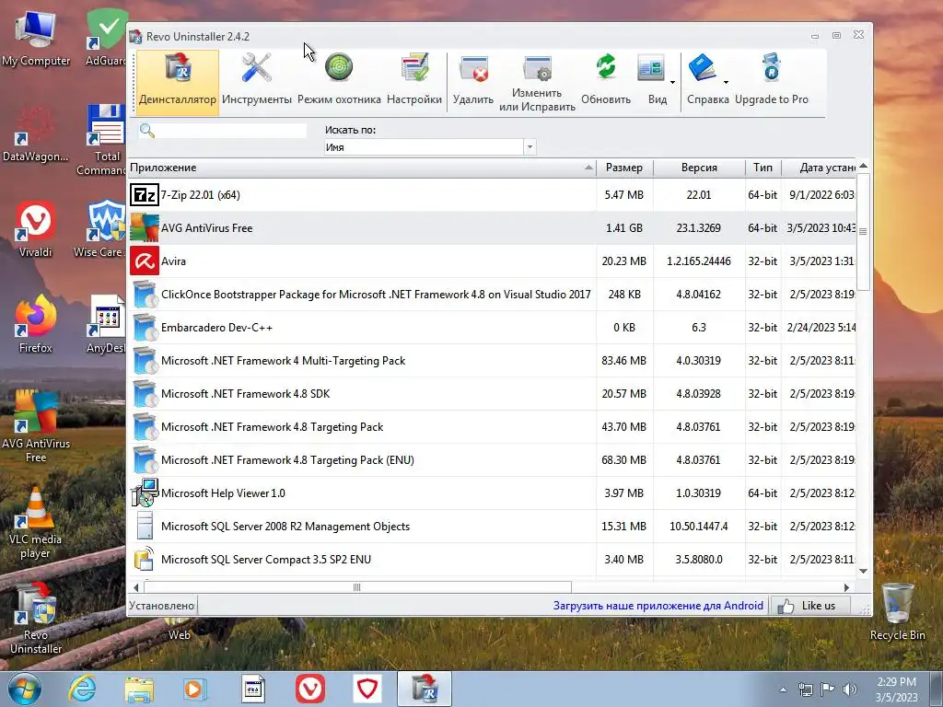943x707 pixels.
Task: Expand the Вид dropdown arrow
Action: [672, 82]
